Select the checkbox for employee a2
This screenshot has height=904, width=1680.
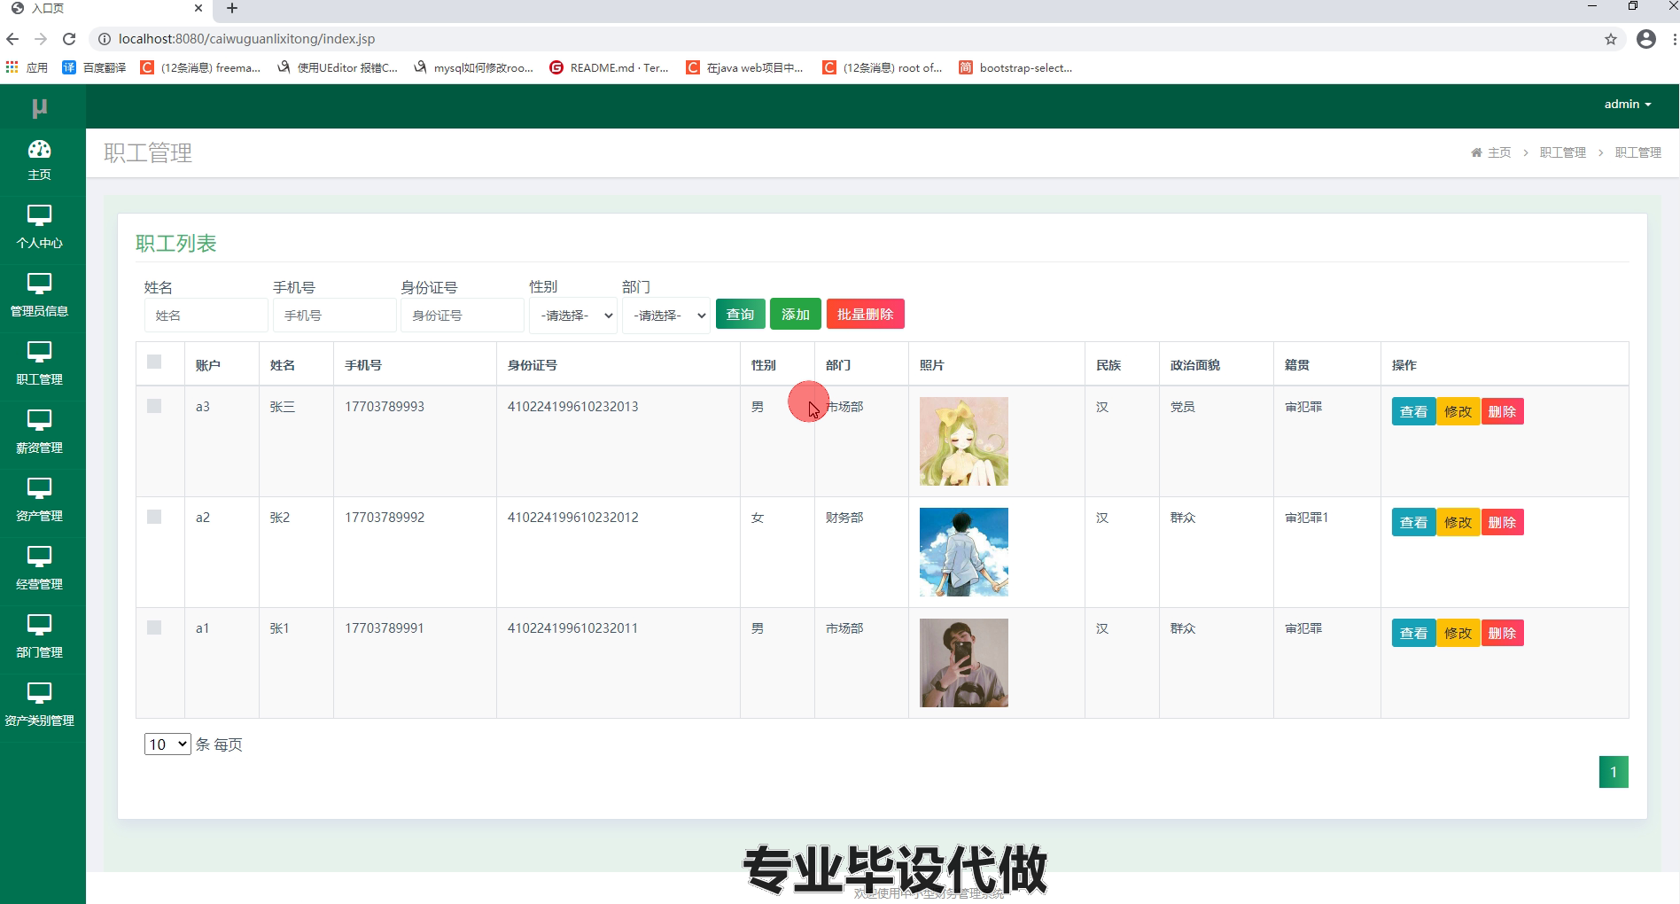(x=154, y=517)
